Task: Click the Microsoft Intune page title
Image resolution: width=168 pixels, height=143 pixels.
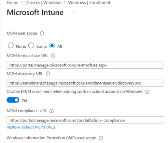Action: point(35,12)
